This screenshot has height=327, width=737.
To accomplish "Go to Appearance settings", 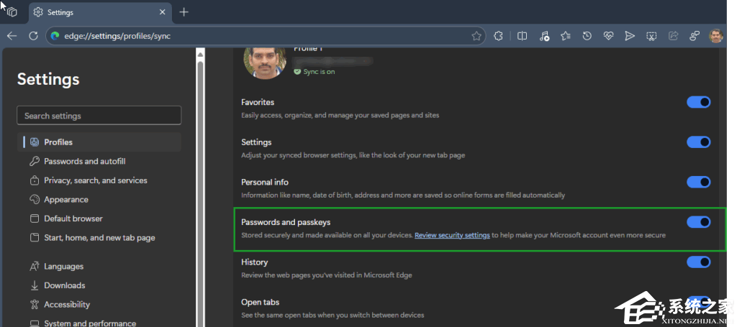I will [x=65, y=200].
